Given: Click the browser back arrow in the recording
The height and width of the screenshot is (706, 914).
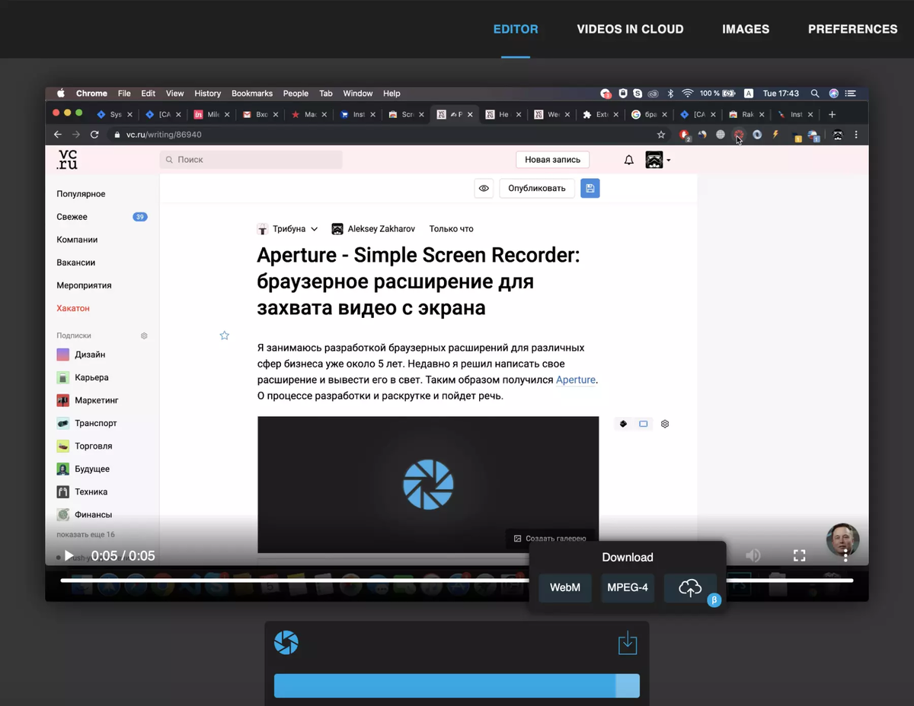Looking at the screenshot, I should pyautogui.click(x=58, y=135).
